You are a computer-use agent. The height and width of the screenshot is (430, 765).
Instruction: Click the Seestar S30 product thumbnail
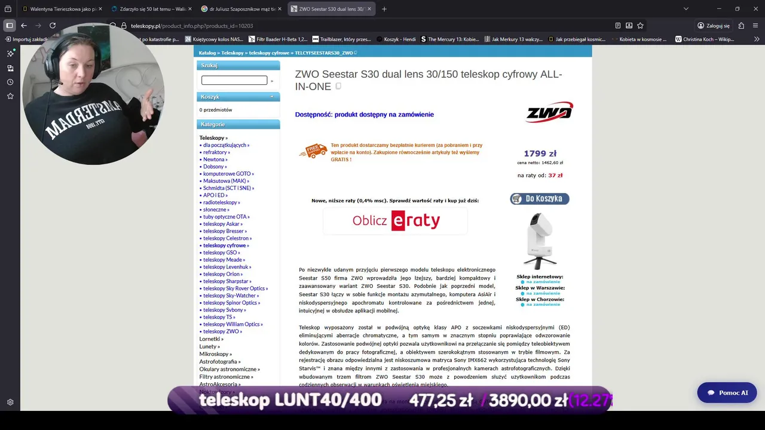pos(540,241)
